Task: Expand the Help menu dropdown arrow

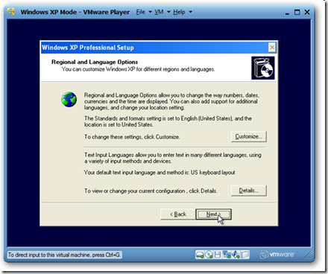Action: [x=191, y=12]
